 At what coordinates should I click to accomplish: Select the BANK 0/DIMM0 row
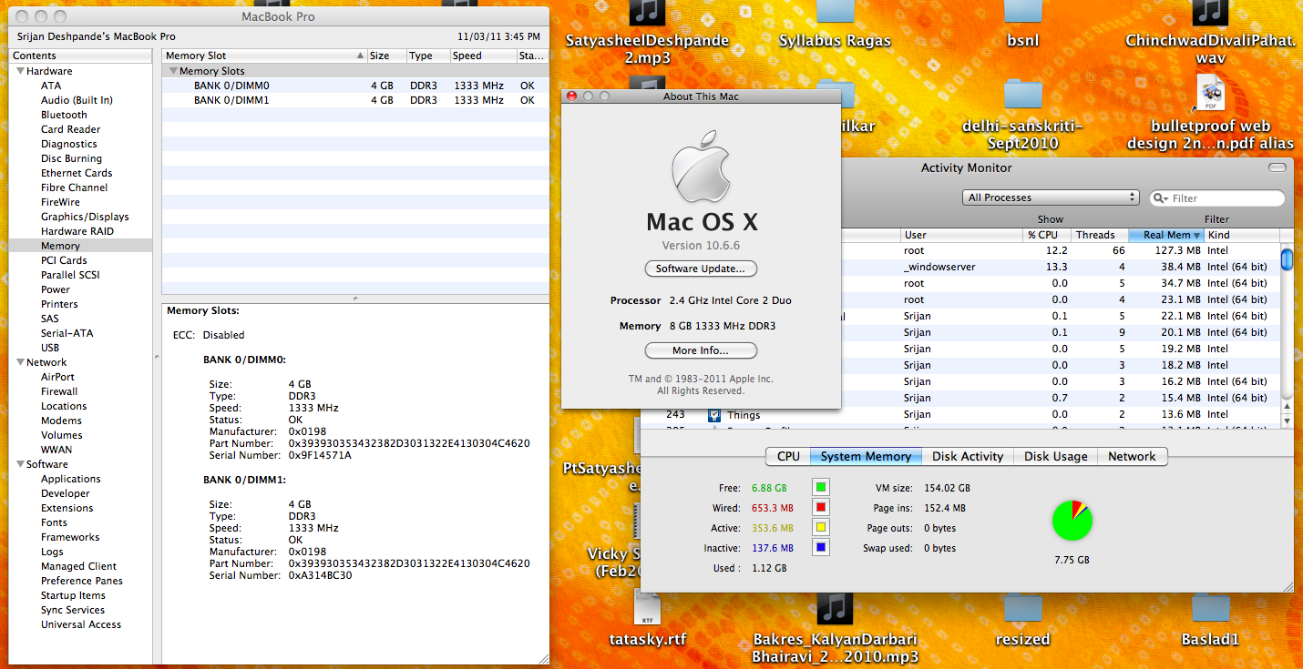354,86
